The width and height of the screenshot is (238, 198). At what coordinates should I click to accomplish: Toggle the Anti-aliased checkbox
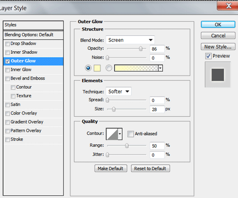(131, 134)
